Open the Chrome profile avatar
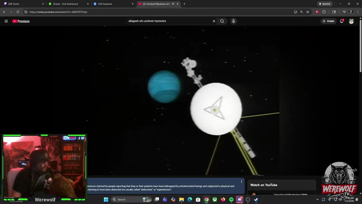The image size is (362, 204). tap(351, 12)
